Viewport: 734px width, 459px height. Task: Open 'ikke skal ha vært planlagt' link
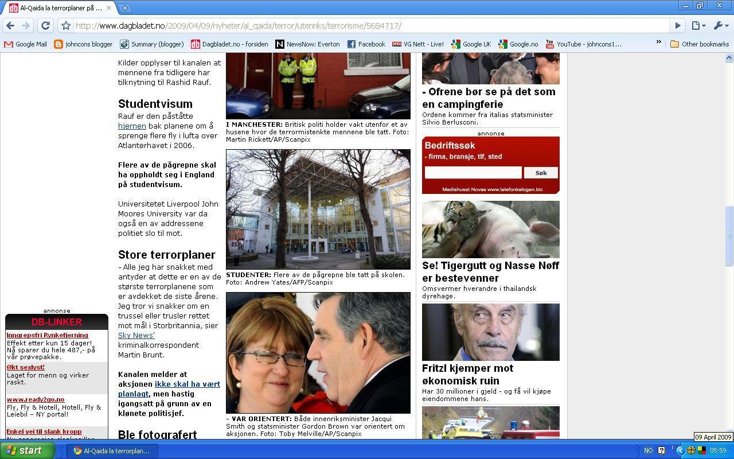click(169, 388)
